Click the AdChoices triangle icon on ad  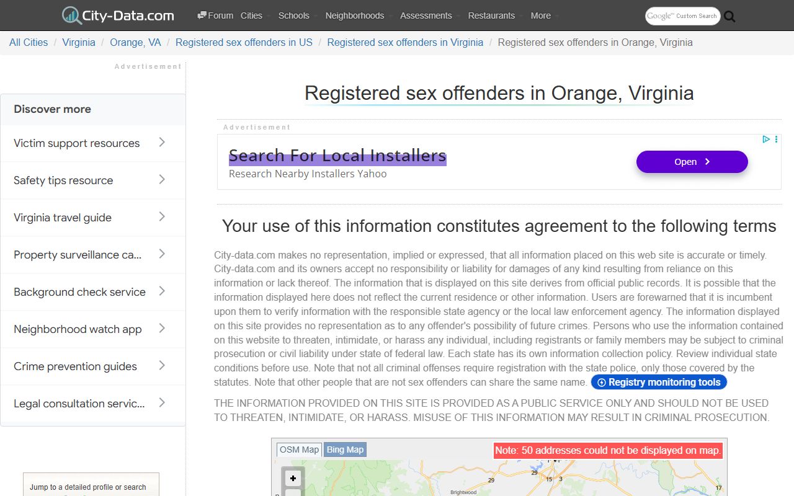click(x=766, y=139)
